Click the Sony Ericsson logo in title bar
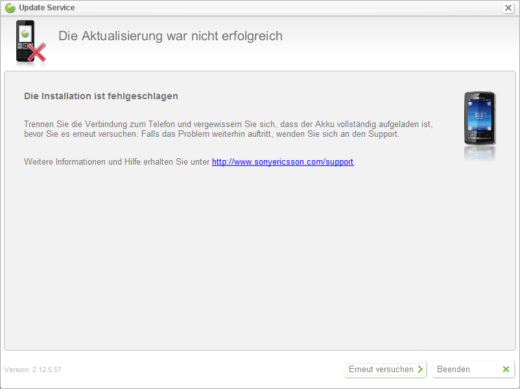520x389 pixels. 10,8
